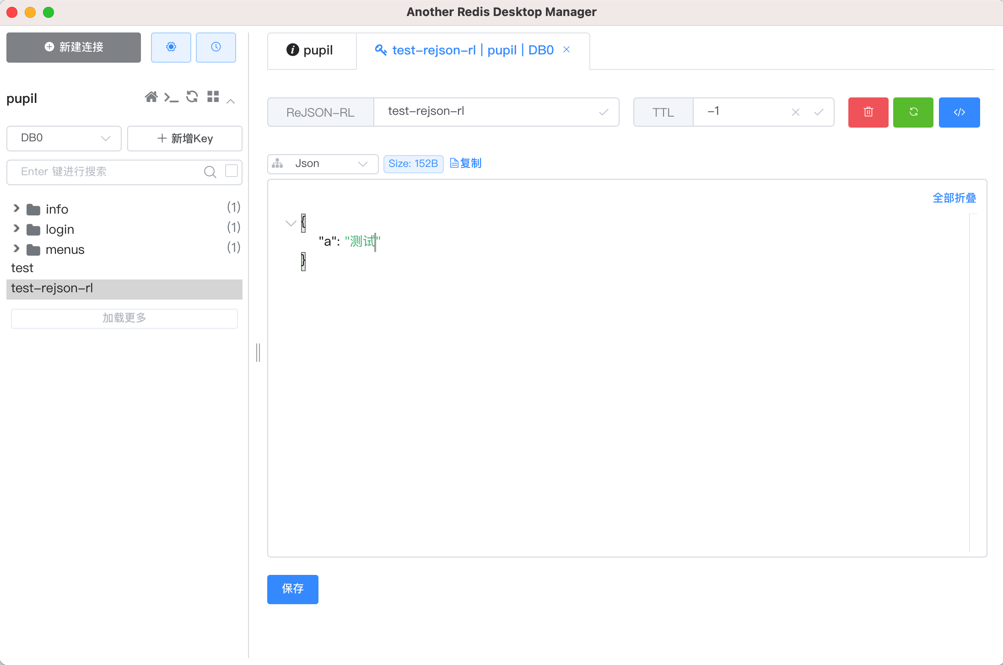Click the info icon on pupil tab
This screenshot has width=1003, height=665.
[292, 50]
